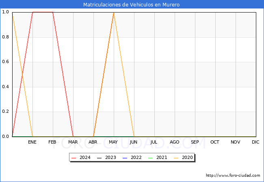The width and height of the screenshot is (264, 182).
Task: Open the foro-ciudad.com URL credit
Action: [233, 176]
